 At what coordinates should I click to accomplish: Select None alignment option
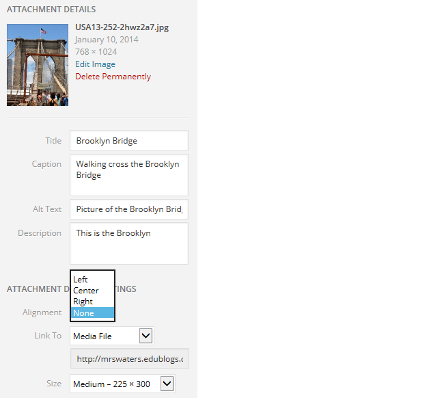[92, 313]
